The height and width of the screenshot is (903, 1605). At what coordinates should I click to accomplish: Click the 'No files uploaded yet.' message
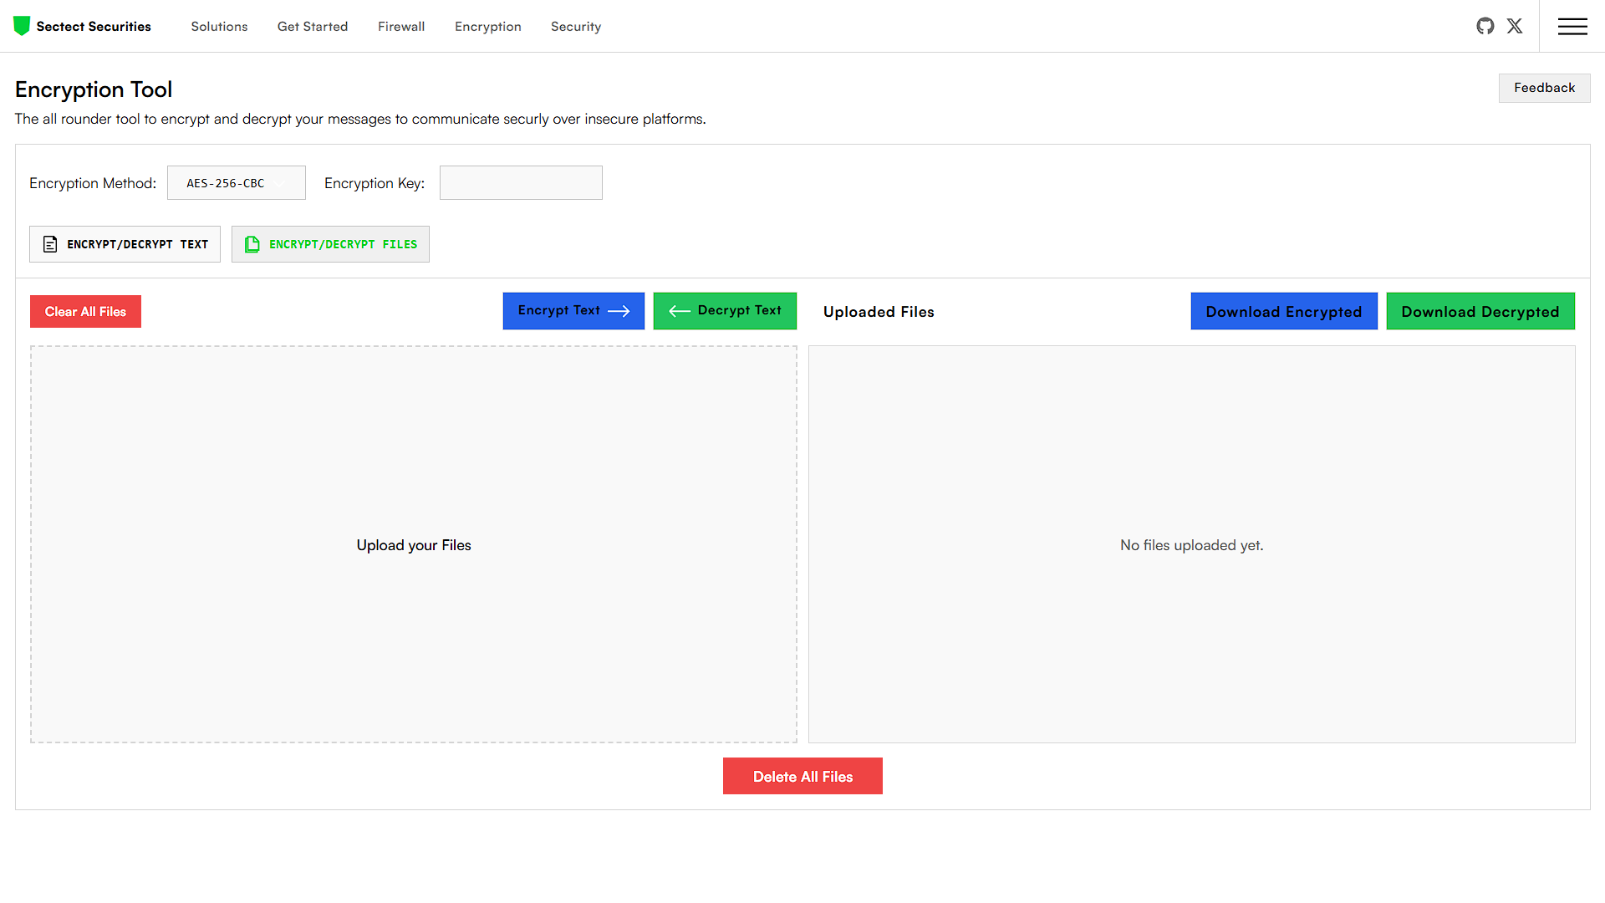pos(1191,545)
